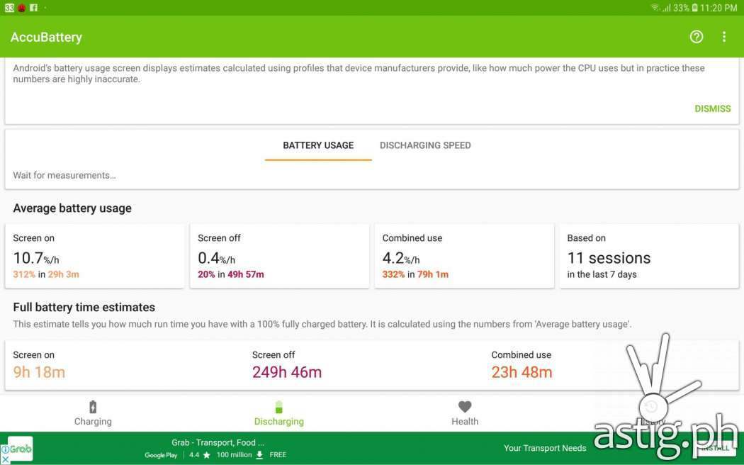The image size is (744, 465).
Task: Tap the ad info icon
Action: [x=5, y=449]
